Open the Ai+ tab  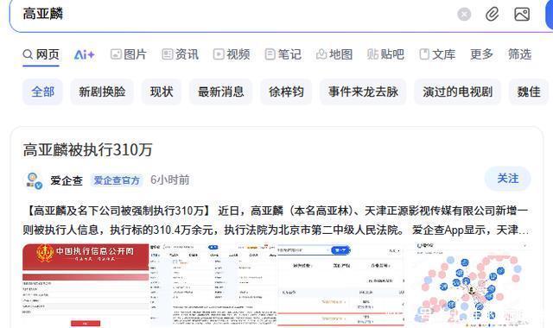[x=85, y=54]
